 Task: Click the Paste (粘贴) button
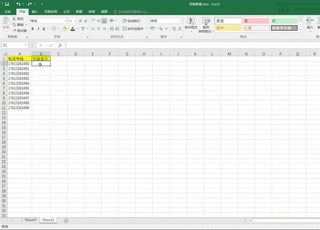[6, 24]
